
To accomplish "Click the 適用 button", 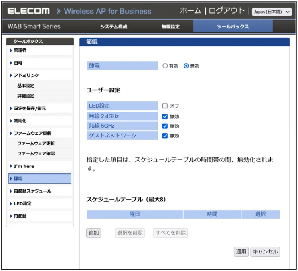I will click(241, 252).
